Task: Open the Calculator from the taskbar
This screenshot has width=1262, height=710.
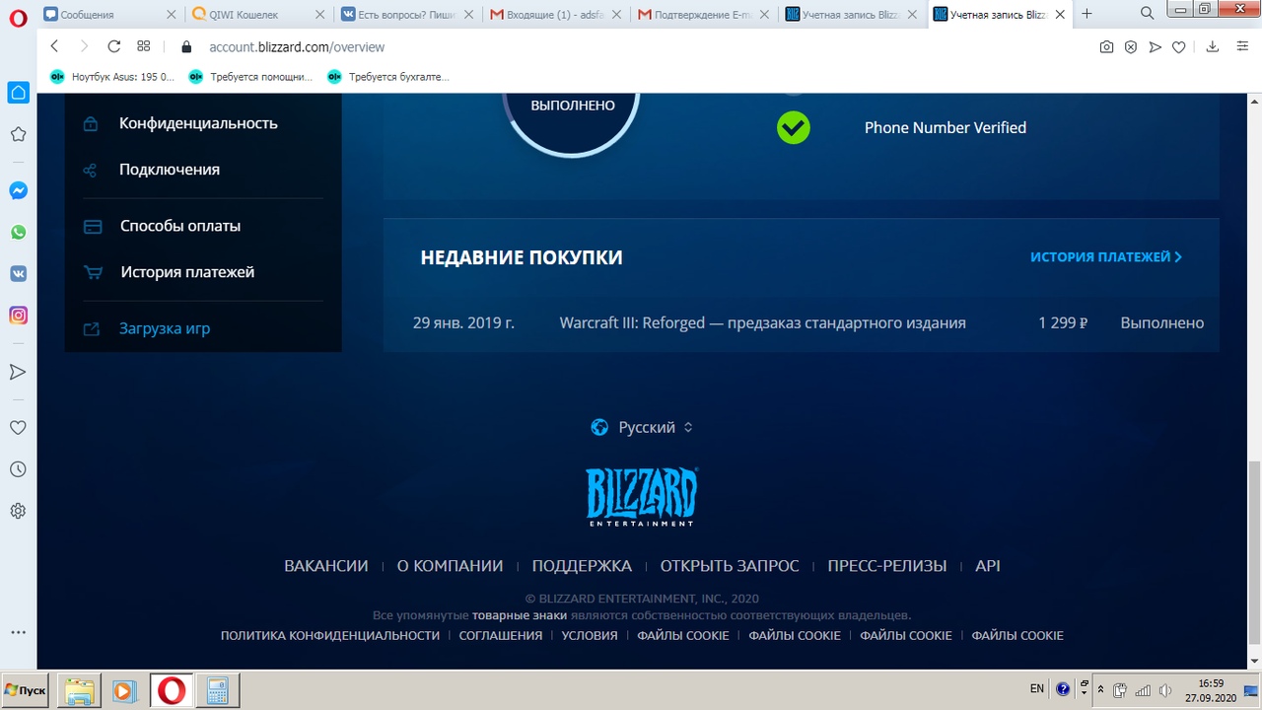Action: click(218, 691)
